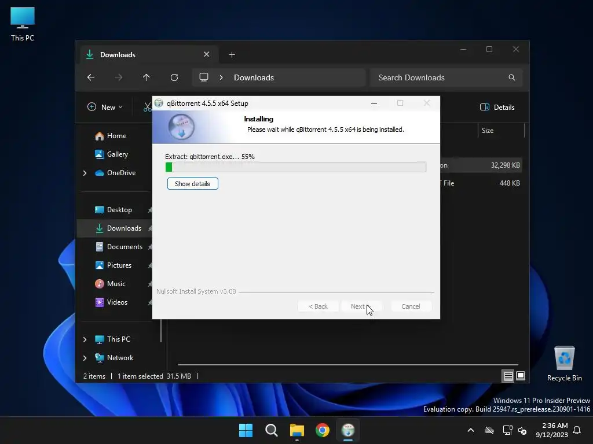Viewport: 593px width, 444px height.
Task: Expand the Network tree node
Action: (85, 358)
